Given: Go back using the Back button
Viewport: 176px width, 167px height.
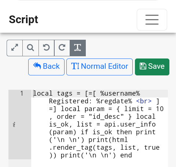Looking at the screenshot, I should [46, 67].
